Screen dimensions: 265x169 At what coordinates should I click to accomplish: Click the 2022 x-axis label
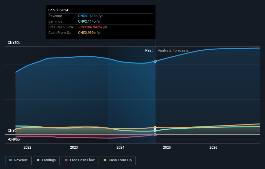coord(27,147)
